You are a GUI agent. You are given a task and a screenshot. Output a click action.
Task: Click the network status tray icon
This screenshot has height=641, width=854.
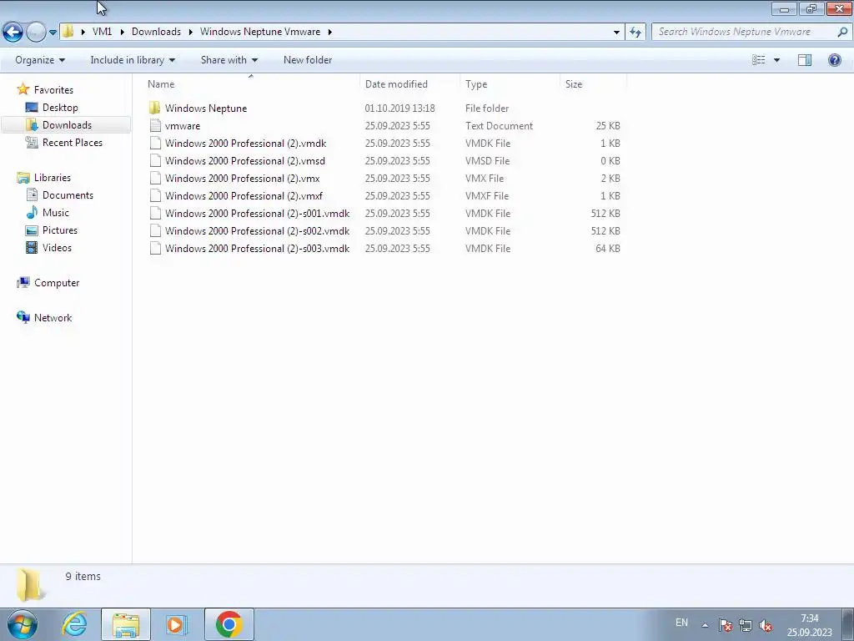(745, 625)
